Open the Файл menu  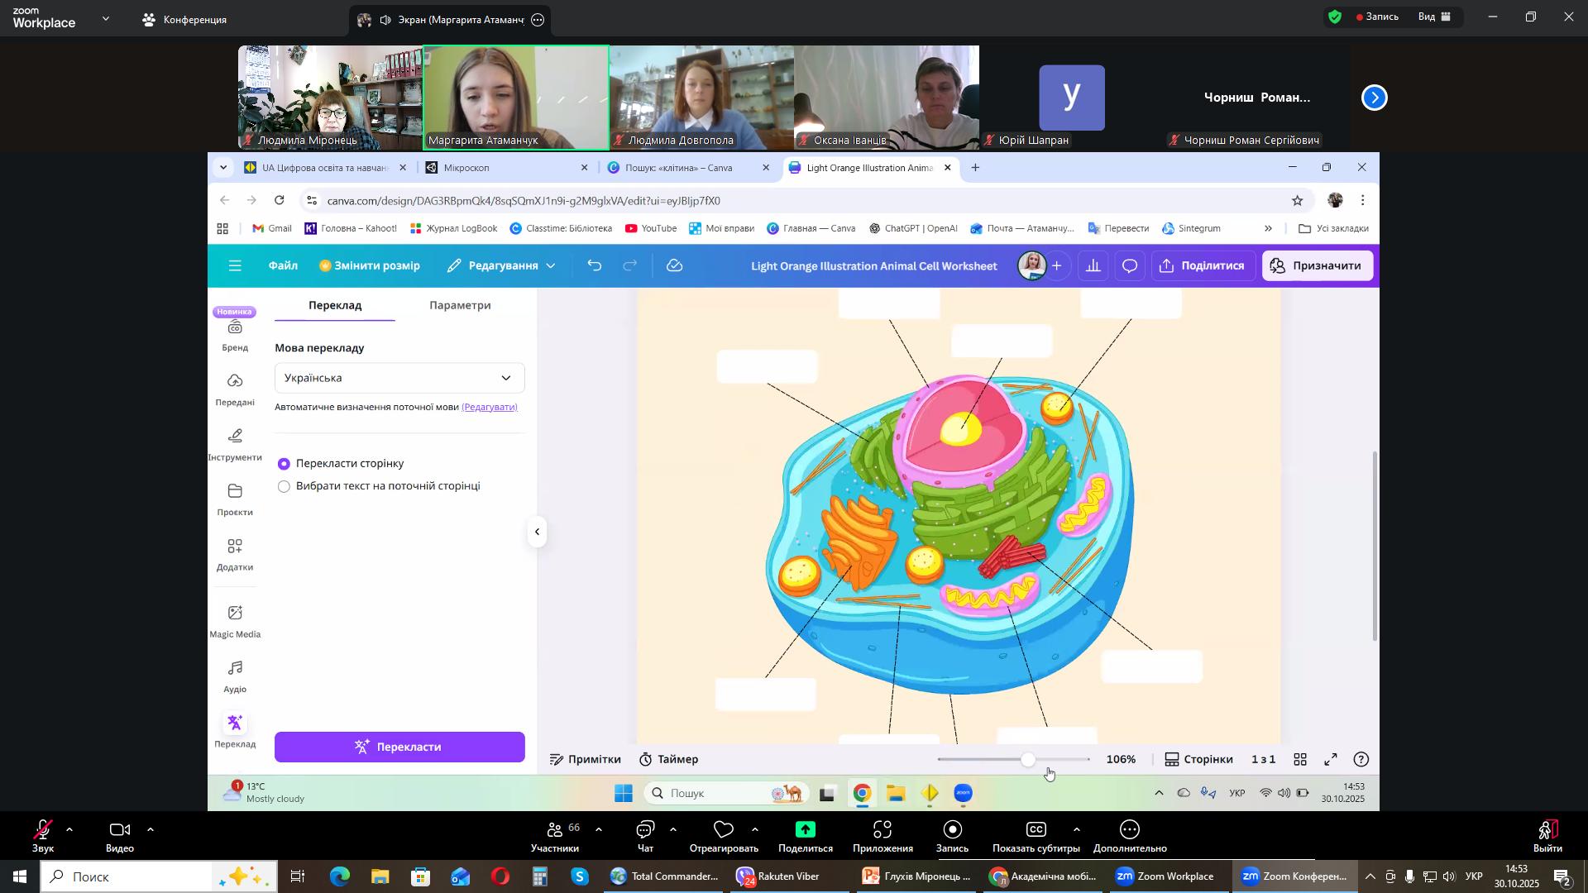click(x=283, y=266)
